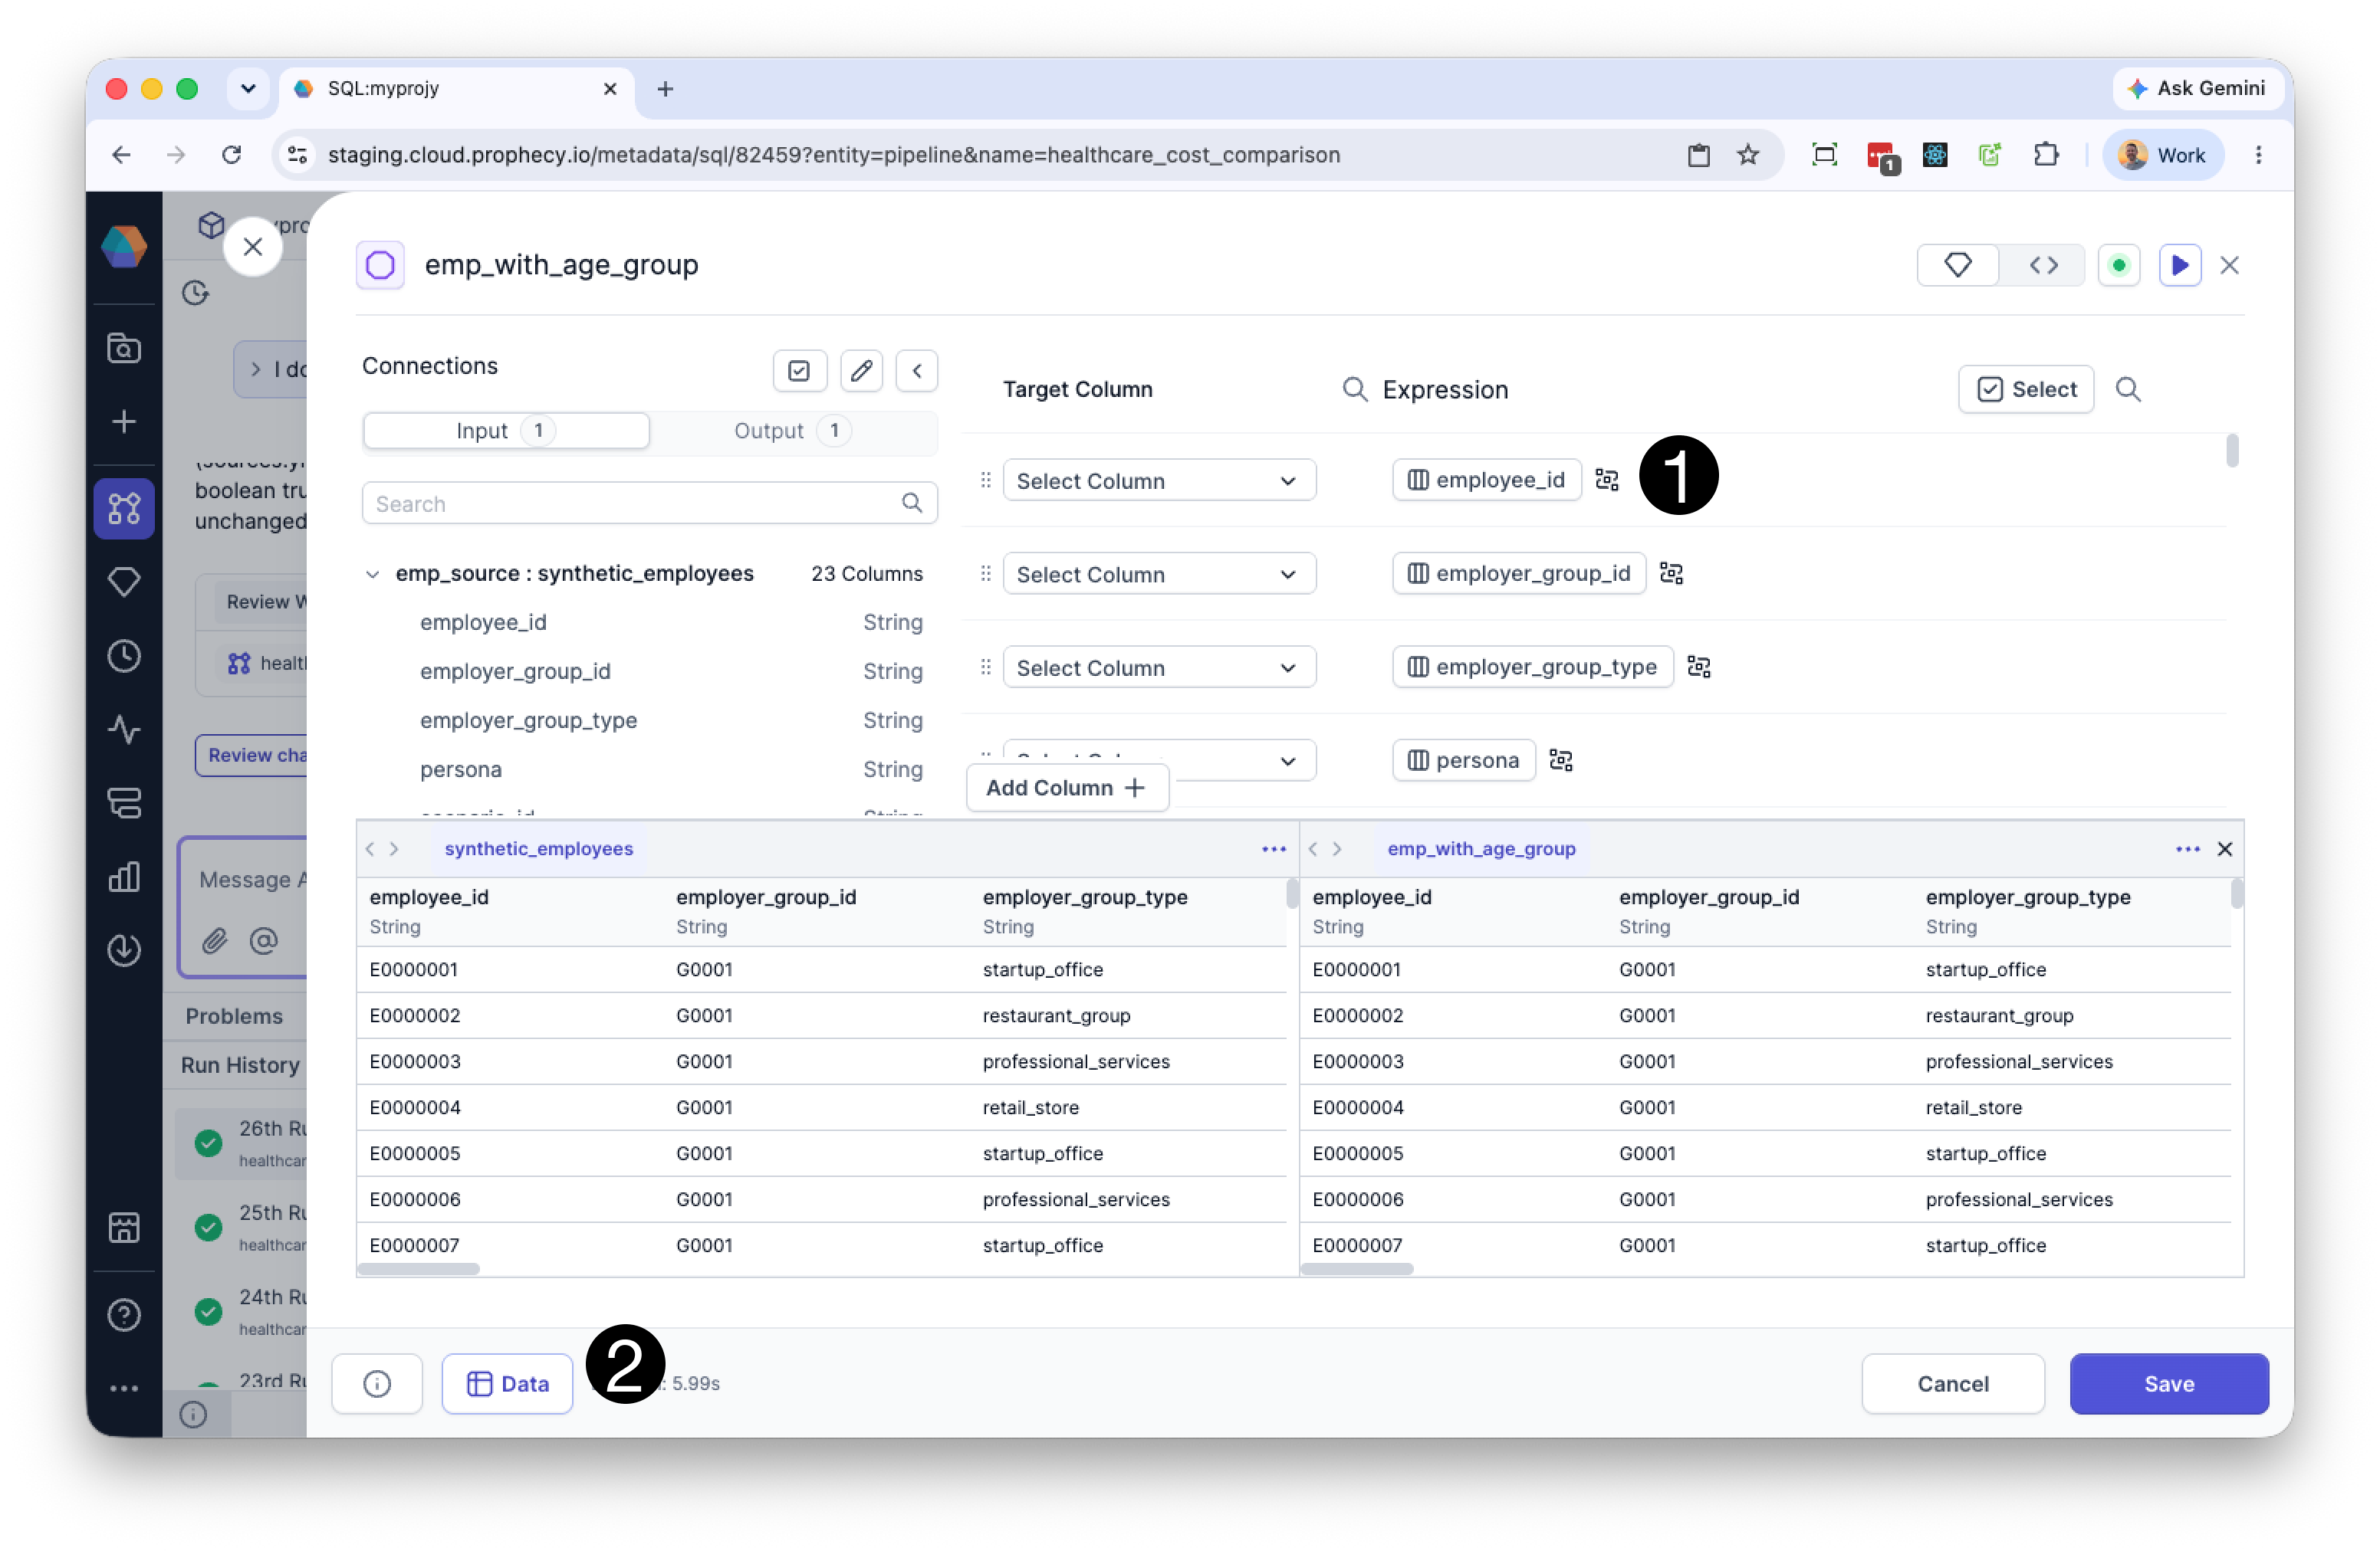Click the Ask Gemini button

[x=2197, y=88]
